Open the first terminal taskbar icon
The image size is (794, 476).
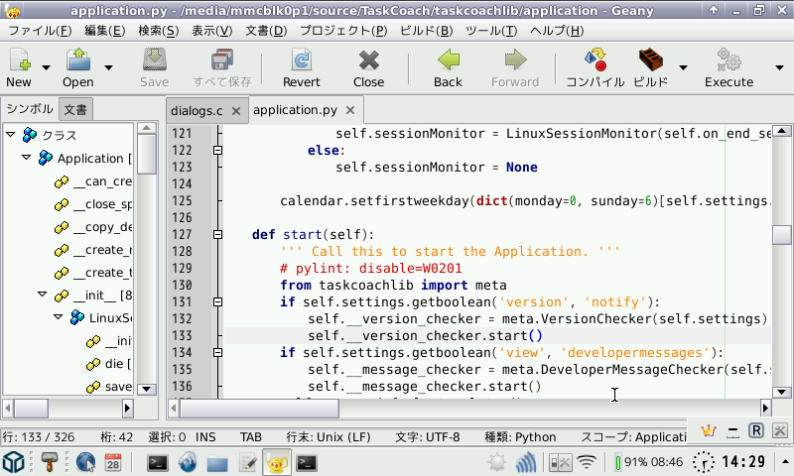click(x=158, y=462)
